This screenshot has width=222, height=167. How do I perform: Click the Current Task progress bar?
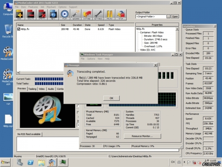[x=49, y=79]
